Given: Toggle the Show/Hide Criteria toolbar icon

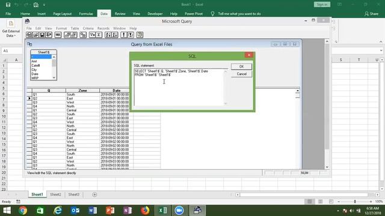Looking at the screenshot, I should [x=74, y=35].
